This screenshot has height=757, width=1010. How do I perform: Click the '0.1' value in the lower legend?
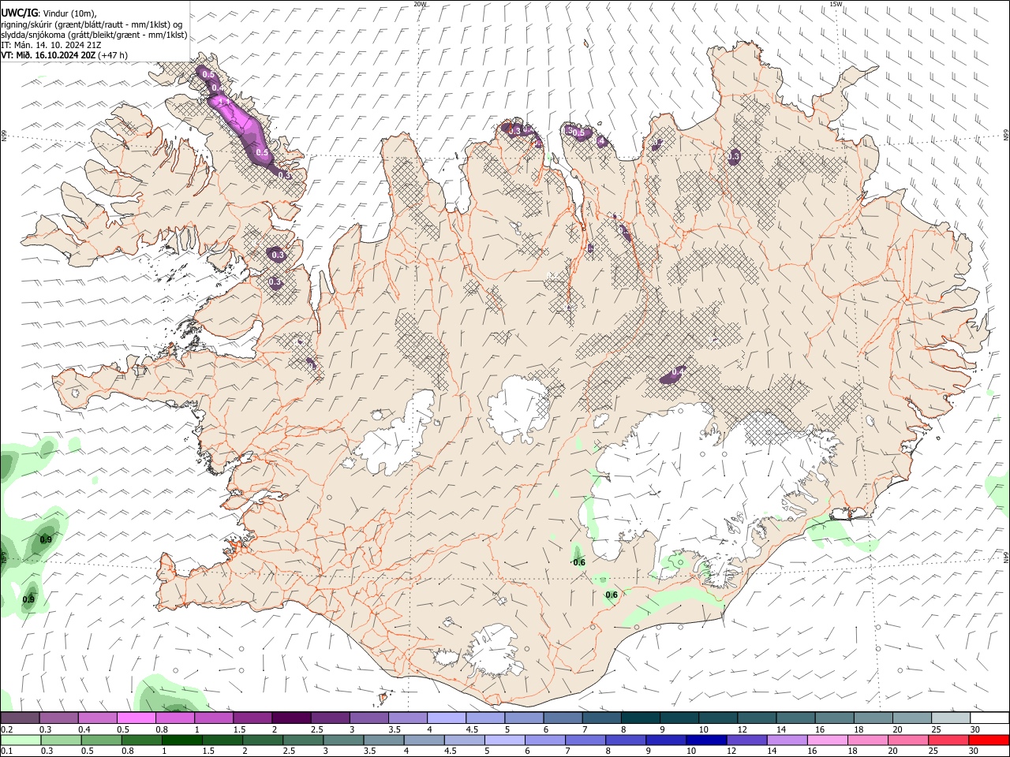(6, 751)
